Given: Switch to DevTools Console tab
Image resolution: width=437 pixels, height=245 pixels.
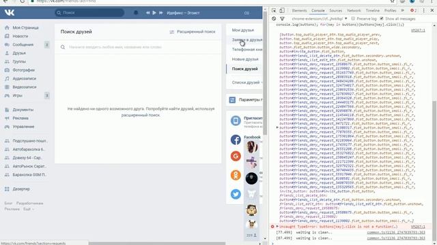Looking at the screenshot, I should (x=318, y=11).
